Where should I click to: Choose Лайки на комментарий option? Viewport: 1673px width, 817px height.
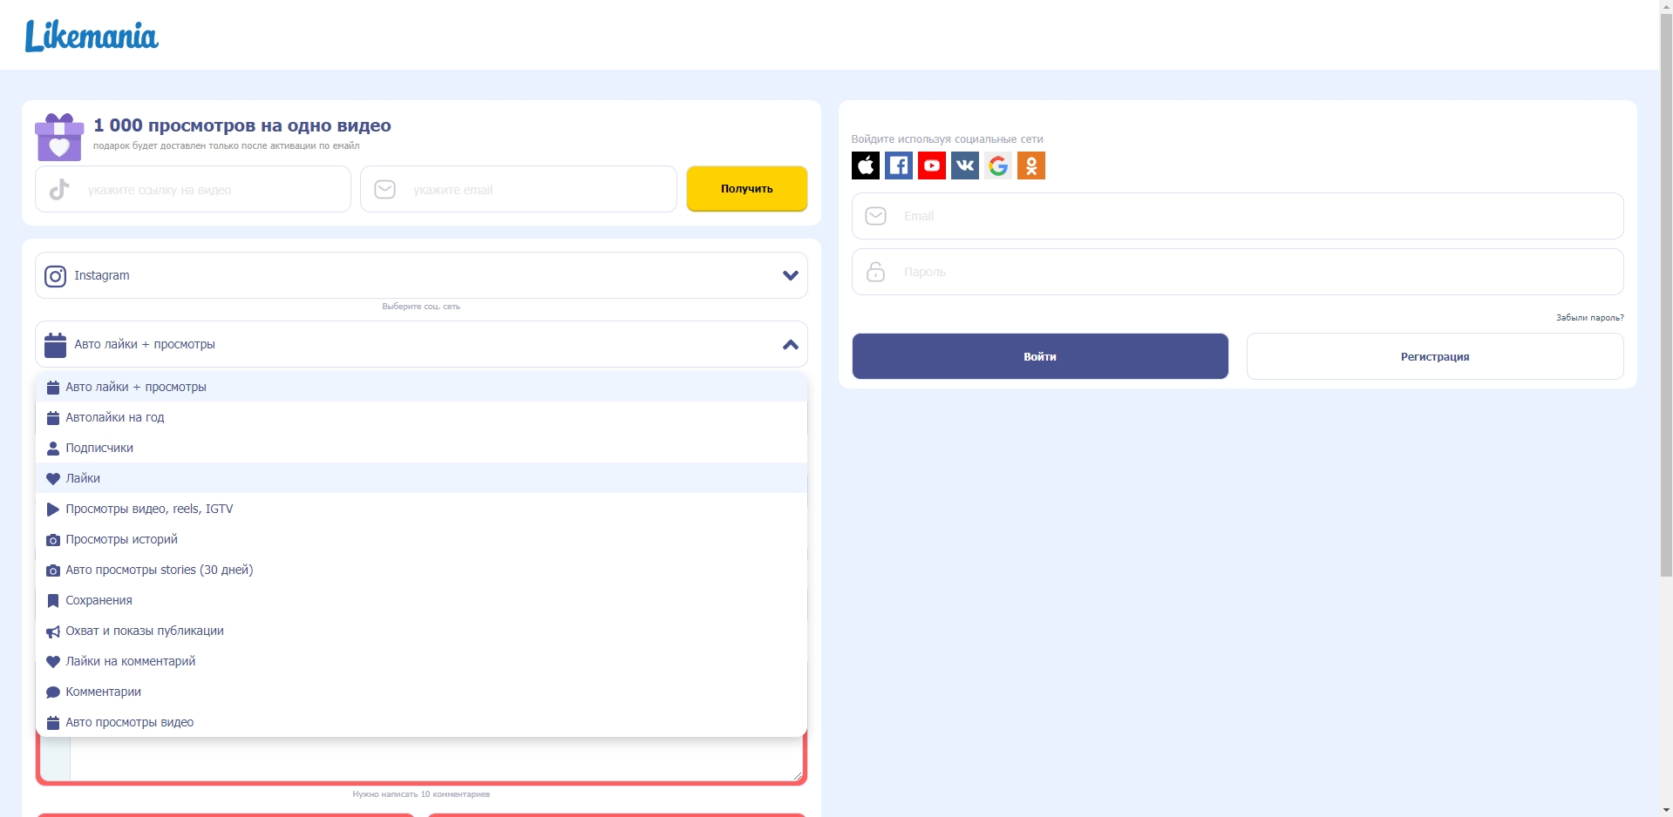click(421, 661)
